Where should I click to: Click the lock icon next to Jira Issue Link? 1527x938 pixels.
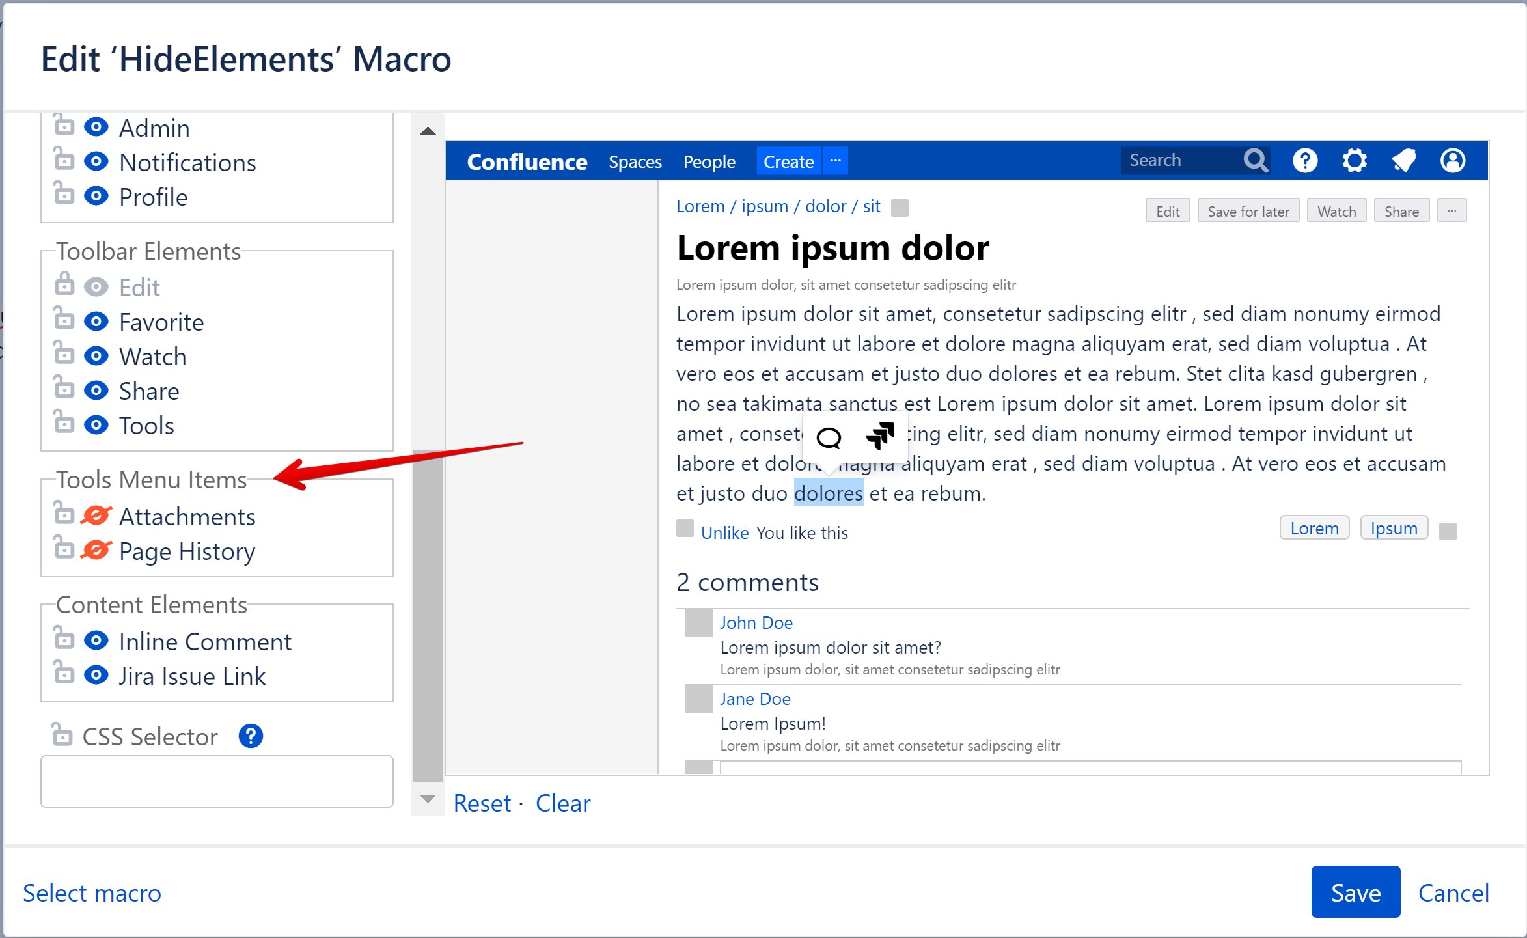click(x=64, y=672)
